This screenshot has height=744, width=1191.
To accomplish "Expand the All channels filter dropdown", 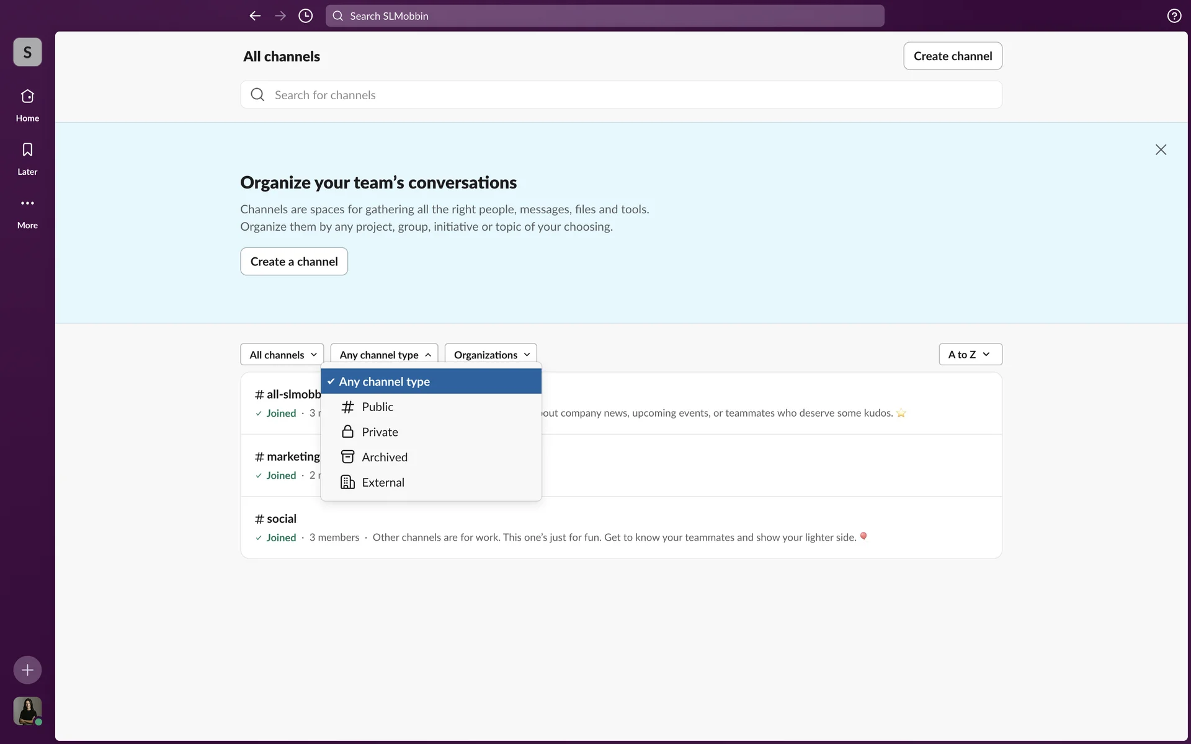I will click(x=282, y=355).
